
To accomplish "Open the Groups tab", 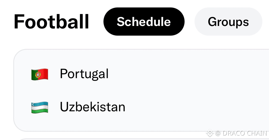I will click(x=228, y=22).
